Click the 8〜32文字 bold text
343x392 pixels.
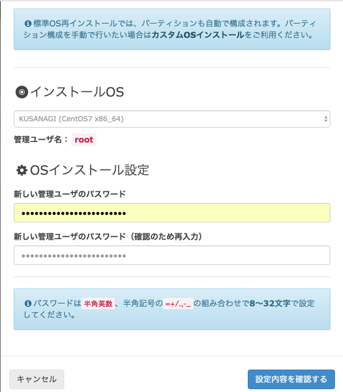270,303
